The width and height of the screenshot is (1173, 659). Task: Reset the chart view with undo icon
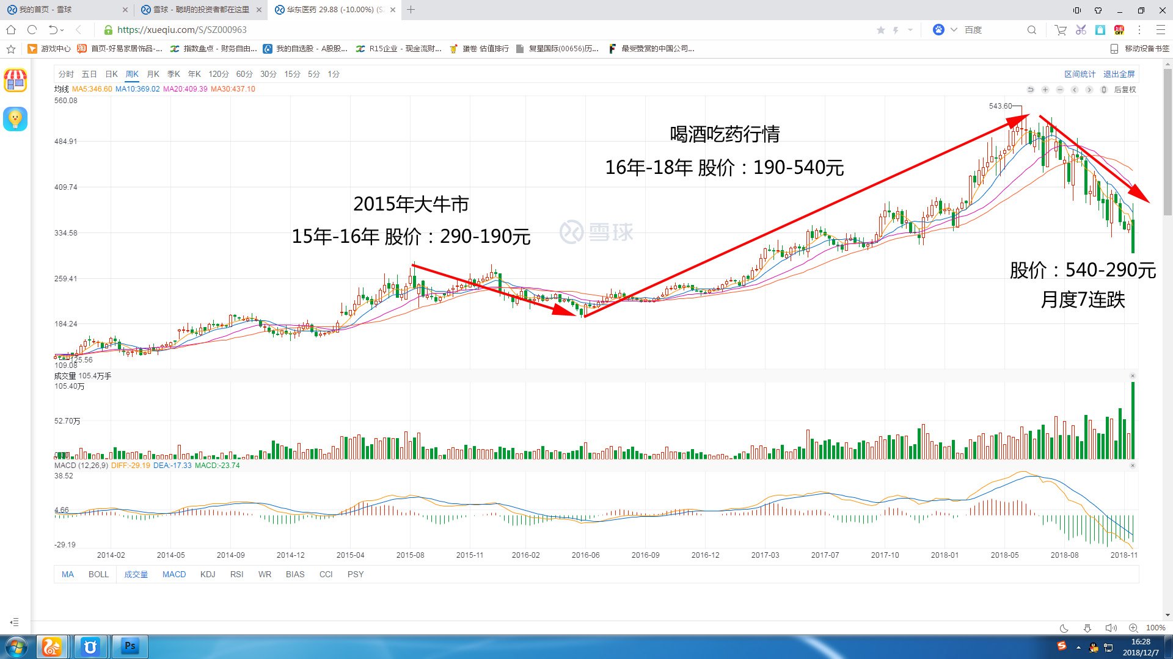[x=1031, y=90]
